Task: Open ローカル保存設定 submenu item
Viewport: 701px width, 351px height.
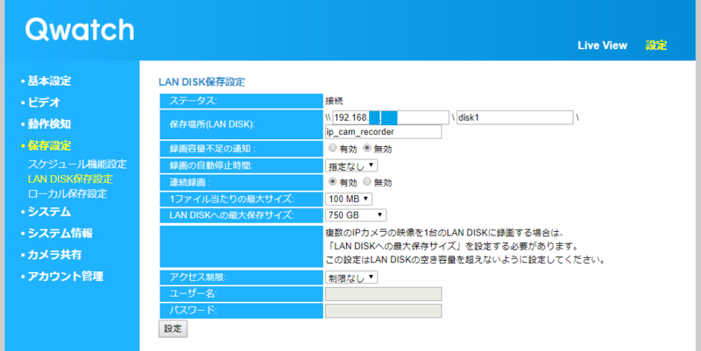Action: [67, 193]
